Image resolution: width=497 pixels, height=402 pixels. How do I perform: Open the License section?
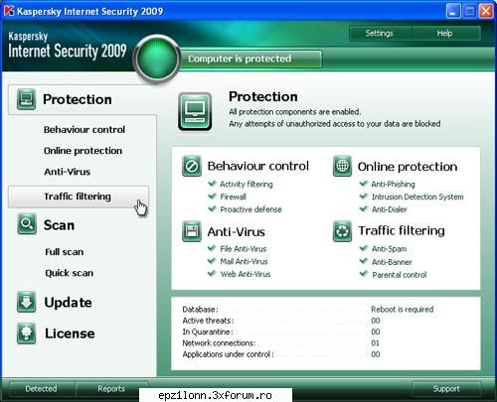(70, 334)
